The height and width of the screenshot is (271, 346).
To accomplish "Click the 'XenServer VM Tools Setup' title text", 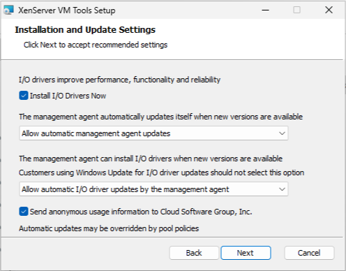I will 67,10.
